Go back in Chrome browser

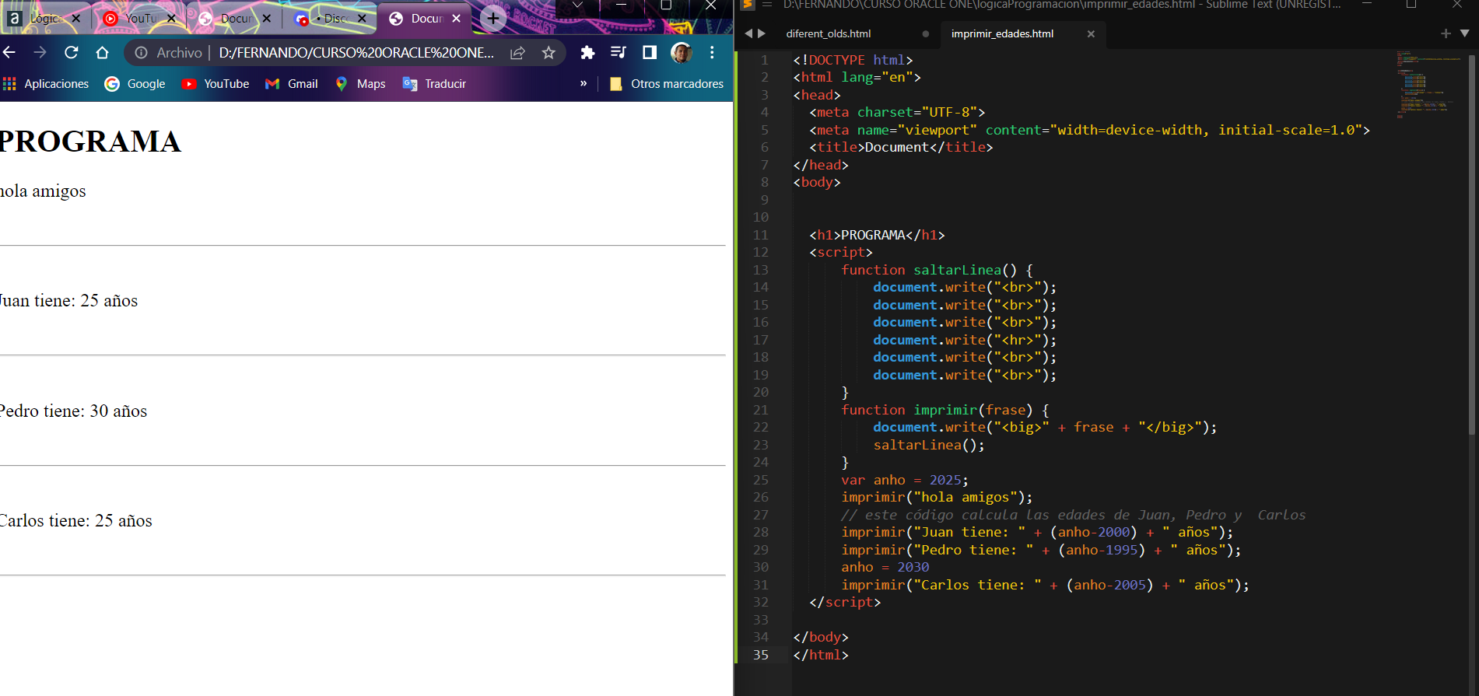(x=9, y=52)
